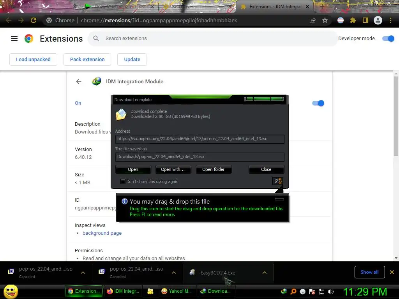Click Open with... in IDM dialog
399x299 pixels.
[x=173, y=169]
